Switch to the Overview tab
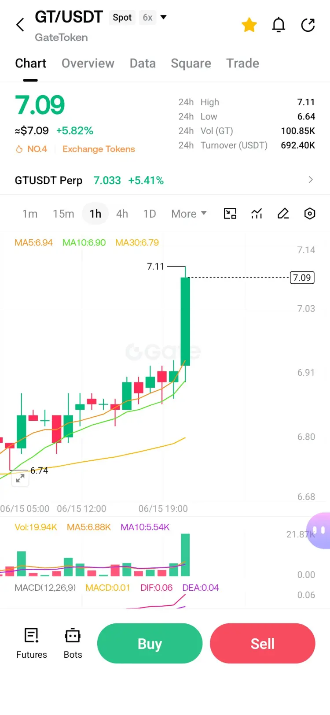This screenshot has height=715, width=330. pos(88,63)
